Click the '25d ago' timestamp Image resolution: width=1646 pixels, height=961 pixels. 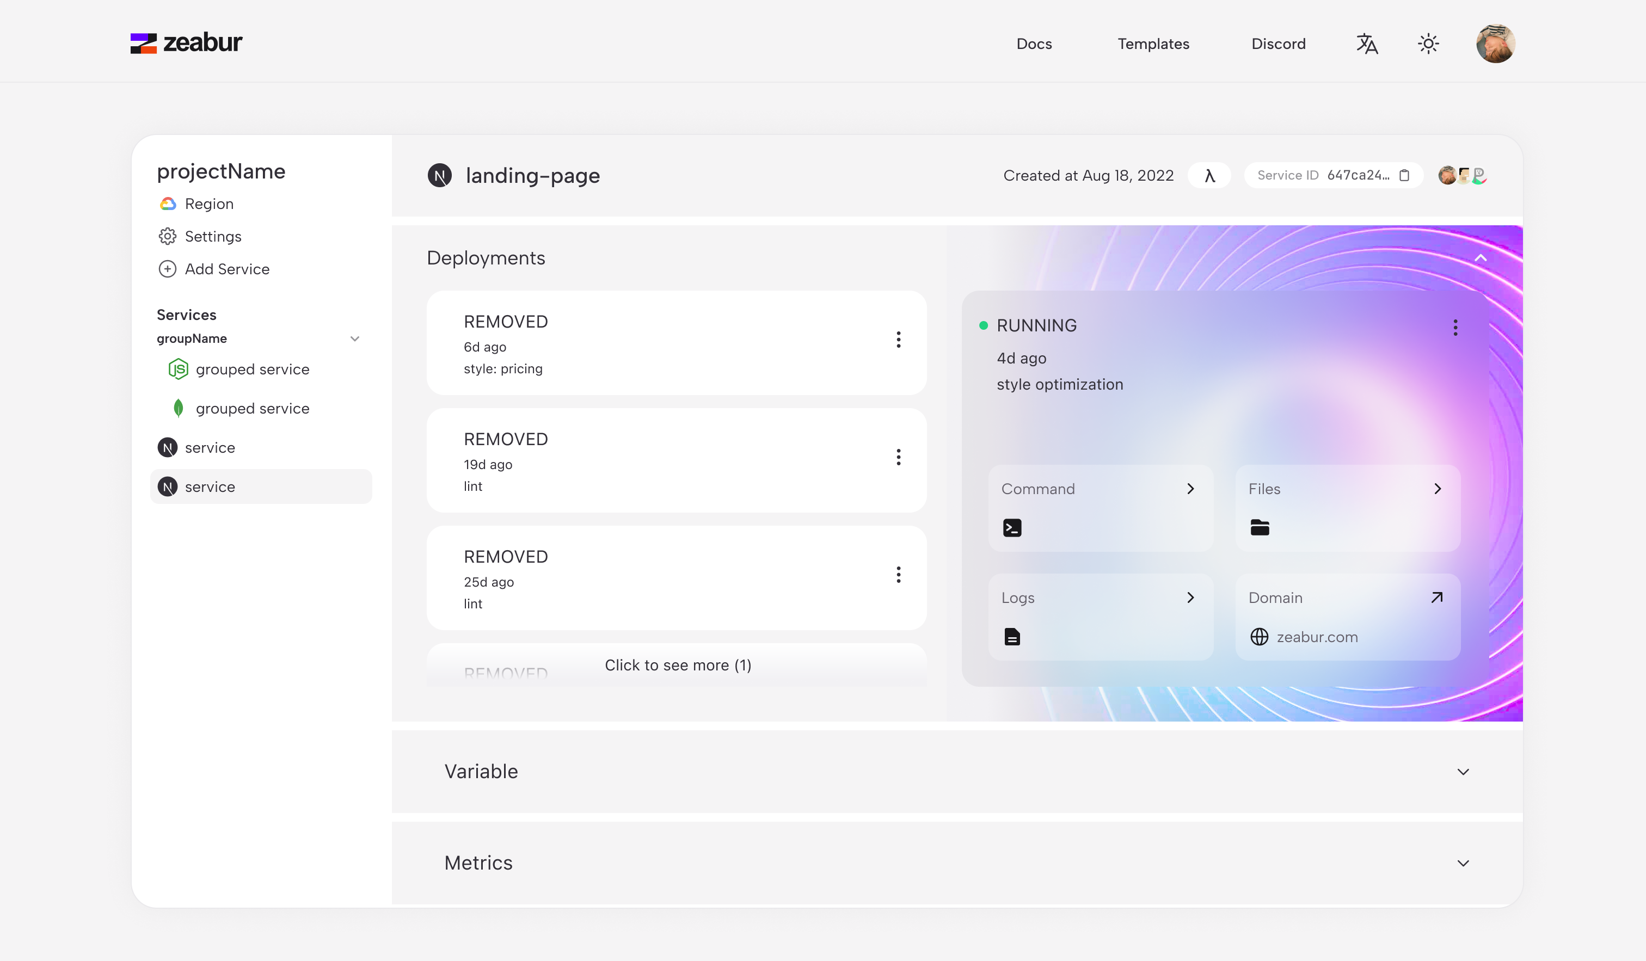489,582
